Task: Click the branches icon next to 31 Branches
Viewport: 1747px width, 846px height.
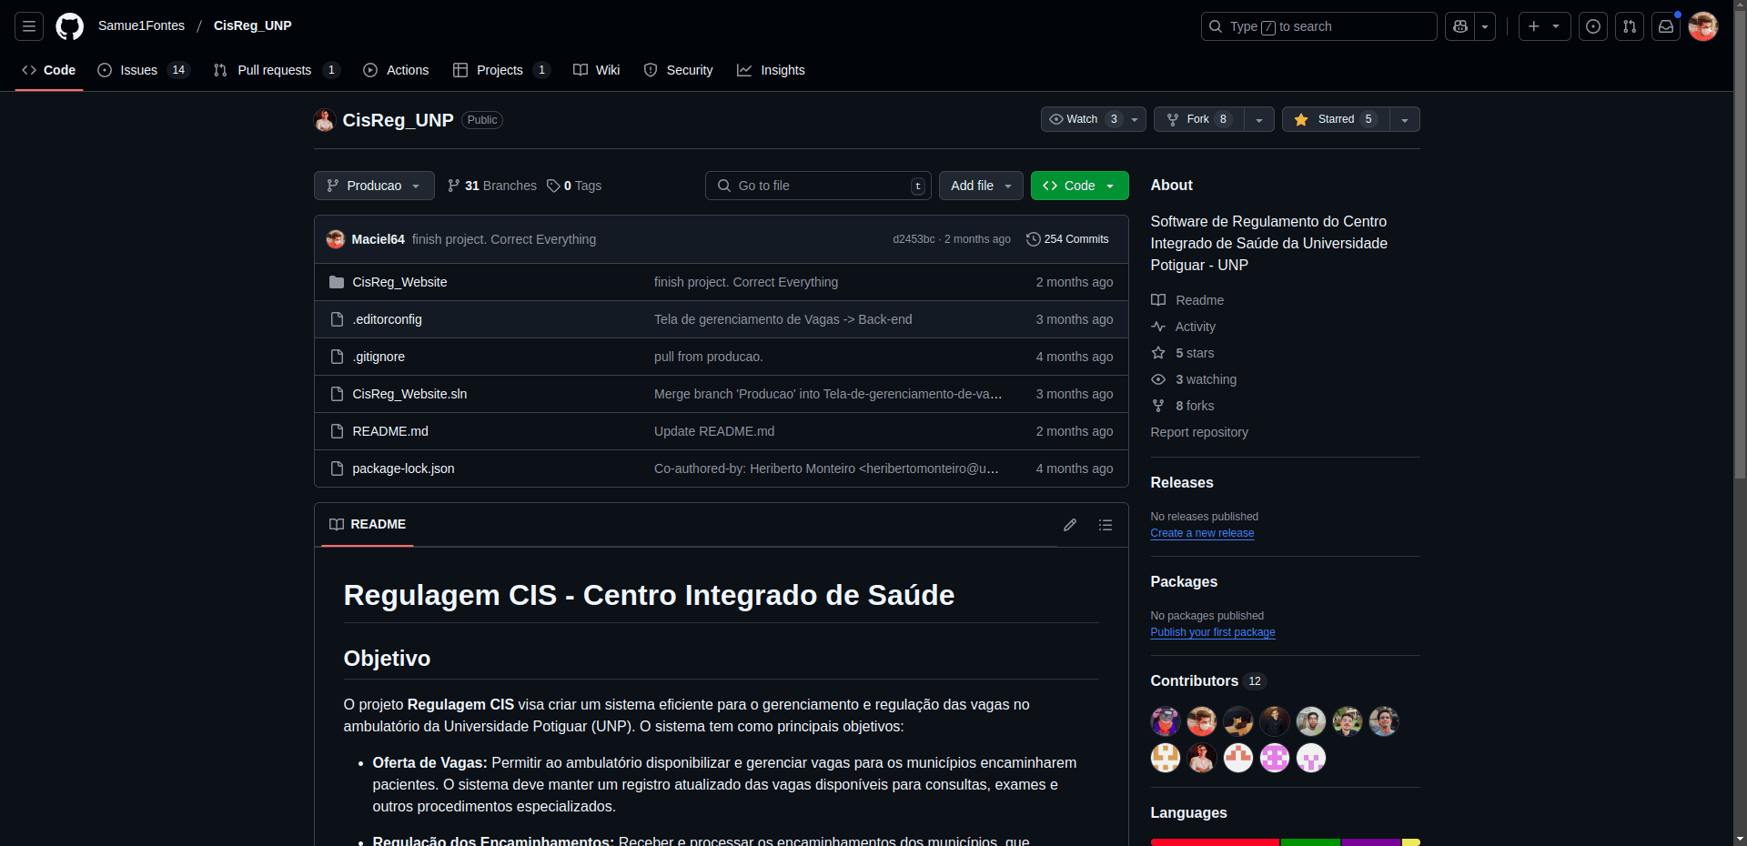Action: pos(454,186)
